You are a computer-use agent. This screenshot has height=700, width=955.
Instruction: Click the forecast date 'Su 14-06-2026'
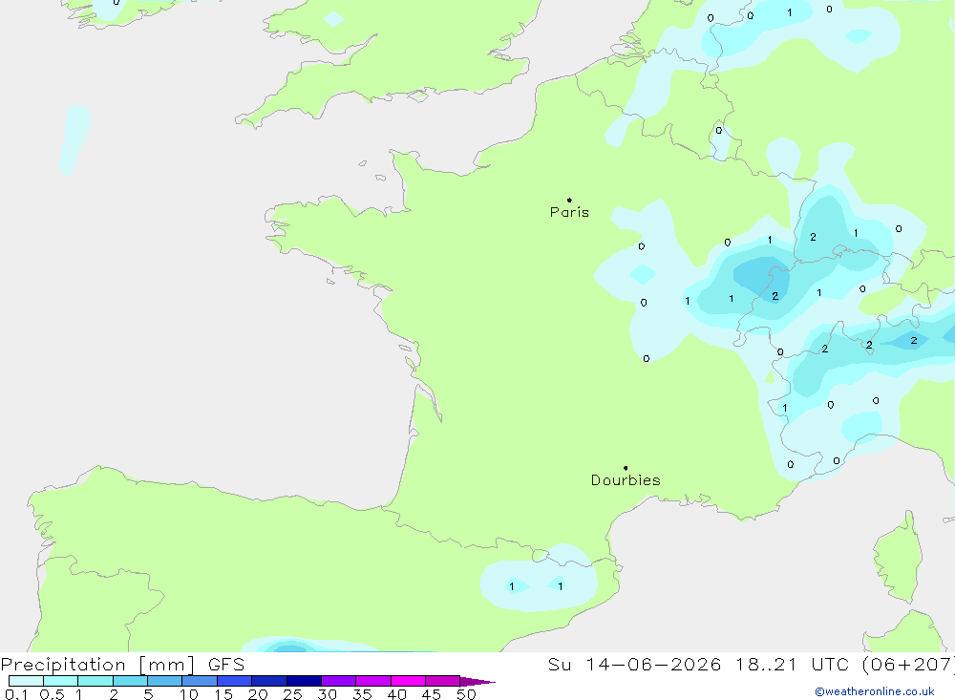point(634,665)
